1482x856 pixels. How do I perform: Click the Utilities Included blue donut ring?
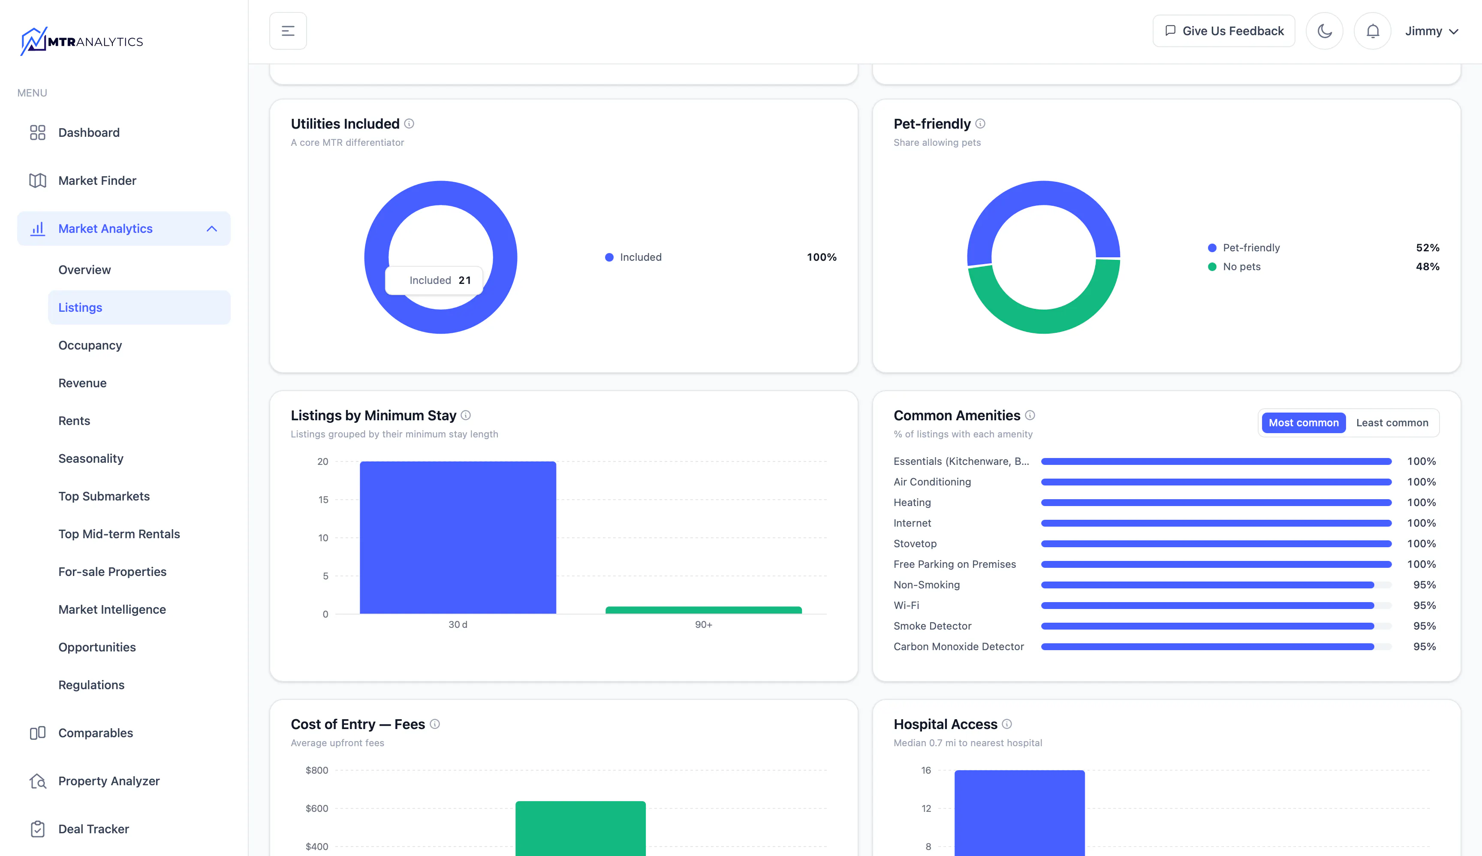pyautogui.click(x=441, y=193)
